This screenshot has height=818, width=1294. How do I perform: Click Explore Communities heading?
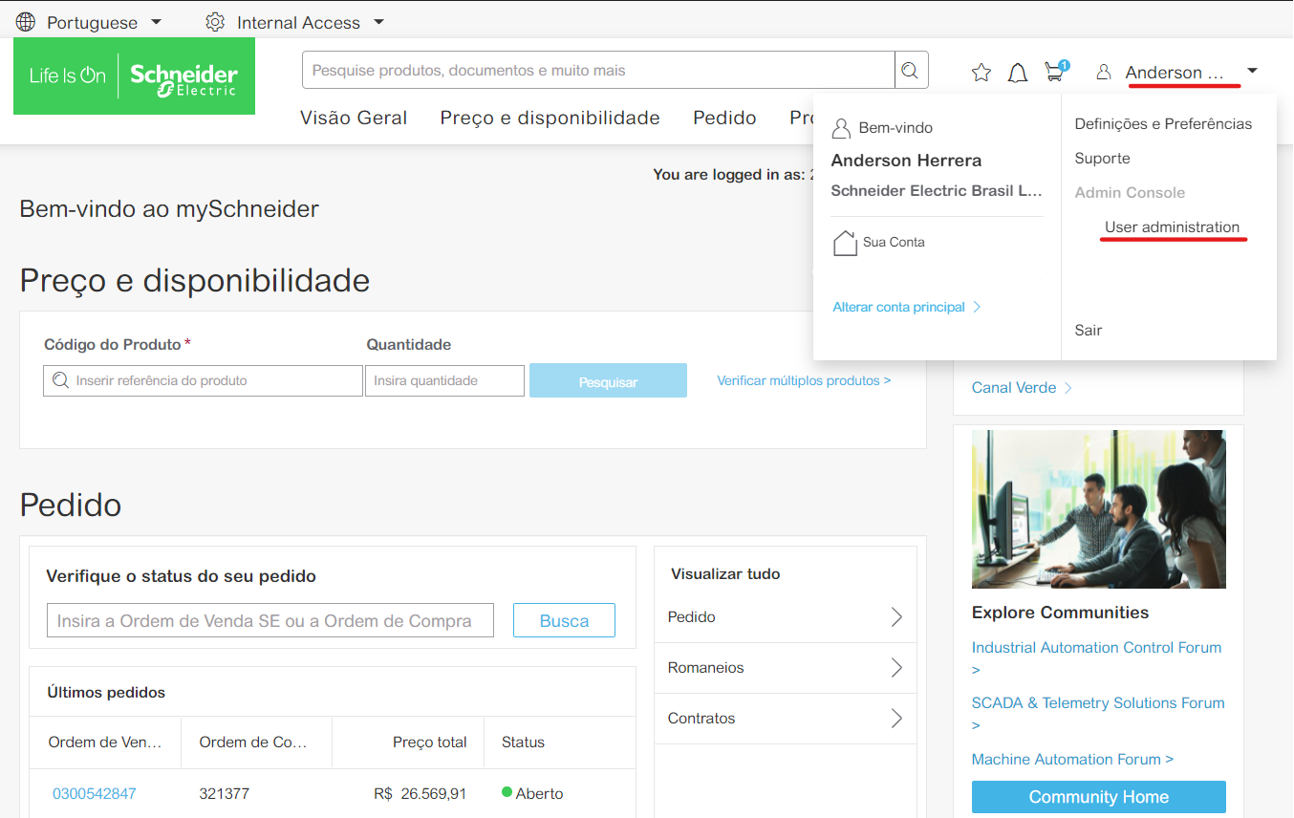click(1060, 613)
